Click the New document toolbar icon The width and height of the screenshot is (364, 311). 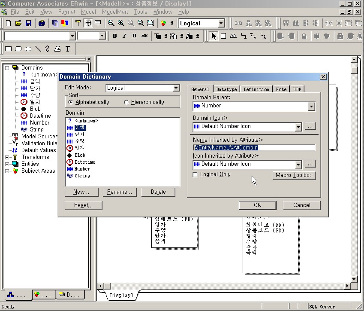click(x=8, y=23)
